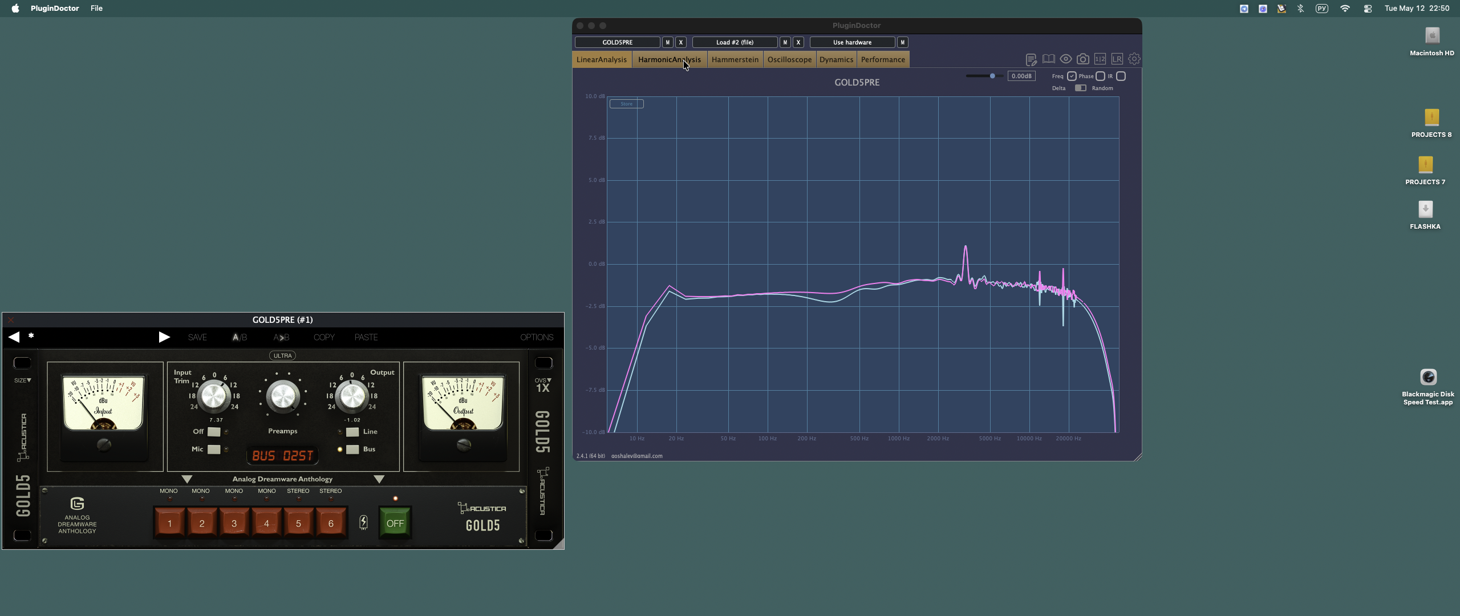
Task: Switch to the Dynamics tab
Action: pos(836,59)
